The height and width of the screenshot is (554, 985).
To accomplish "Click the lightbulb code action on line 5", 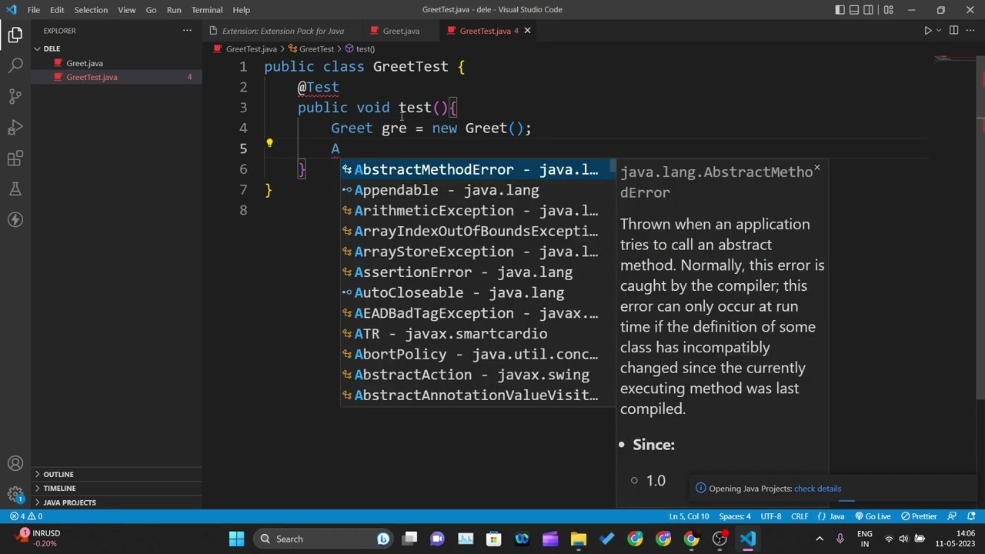I will pyautogui.click(x=269, y=143).
